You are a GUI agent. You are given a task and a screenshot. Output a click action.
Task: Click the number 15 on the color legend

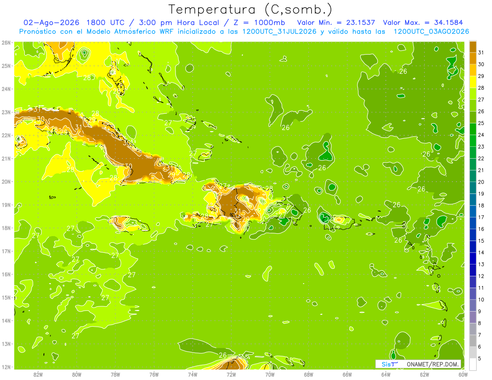pyautogui.click(x=482, y=241)
